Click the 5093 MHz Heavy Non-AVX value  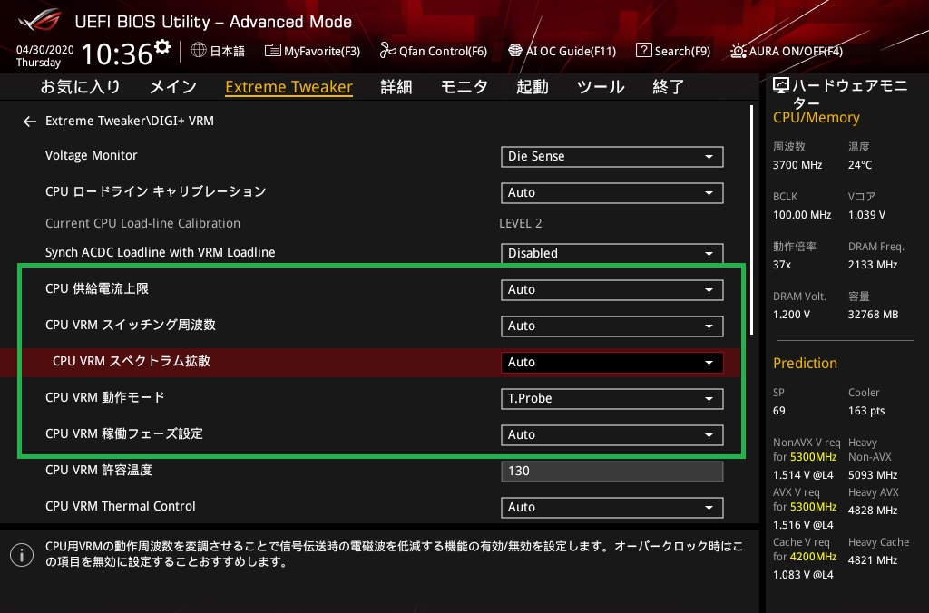pos(872,475)
